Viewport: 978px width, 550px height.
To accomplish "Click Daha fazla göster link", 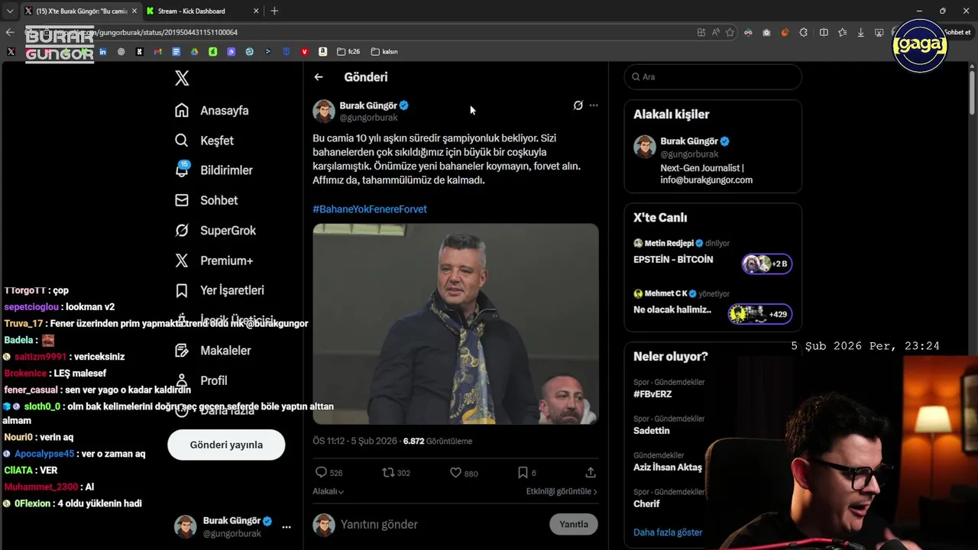I will 668,532.
